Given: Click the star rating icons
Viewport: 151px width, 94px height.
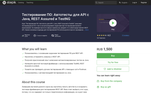Looking at the screenshot, I should 102,35.
